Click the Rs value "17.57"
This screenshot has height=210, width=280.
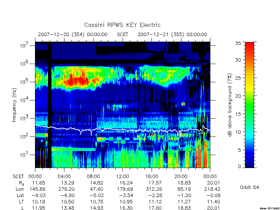(x=155, y=183)
